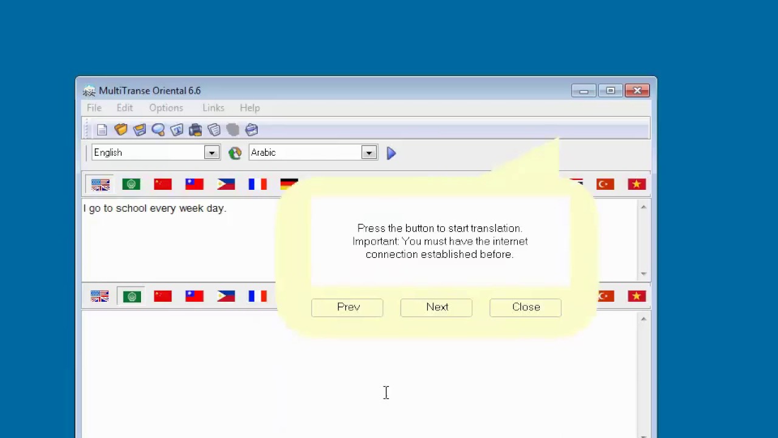Expand the Arabic target language dropdown
Image resolution: width=778 pixels, height=438 pixels.
(x=369, y=153)
